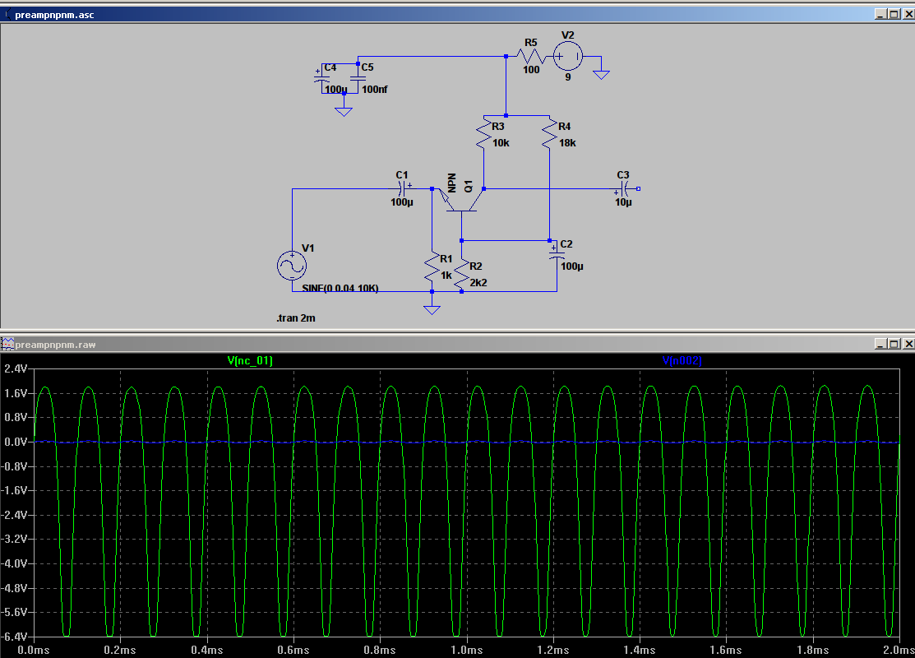Select resistor R3 symbol
Viewport: 915px width, 658px height.
point(483,134)
